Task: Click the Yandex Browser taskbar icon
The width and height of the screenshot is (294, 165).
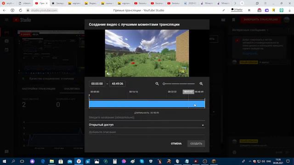Action: click(79, 161)
